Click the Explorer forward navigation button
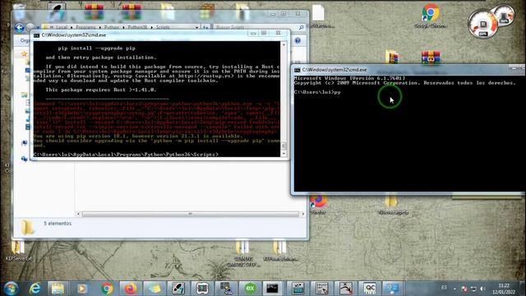The width and height of the screenshot is (526, 296). [x=30, y=27]
